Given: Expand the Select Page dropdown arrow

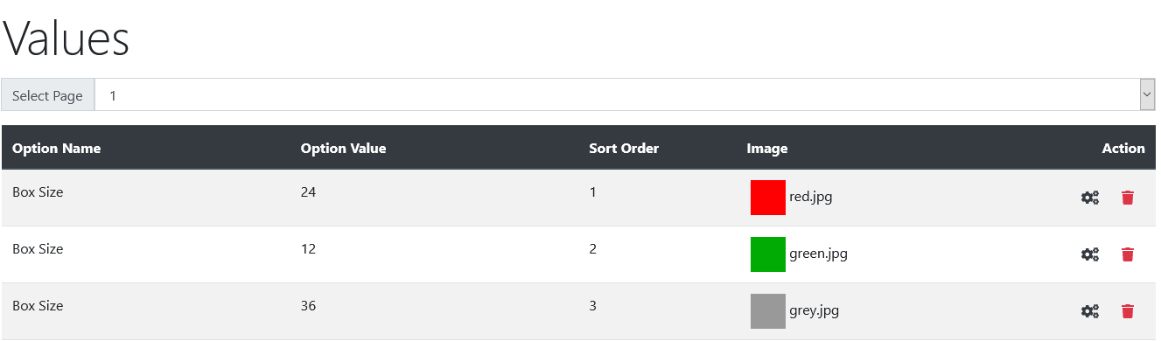Looking at the screenshot, I should click(1147, 94).
